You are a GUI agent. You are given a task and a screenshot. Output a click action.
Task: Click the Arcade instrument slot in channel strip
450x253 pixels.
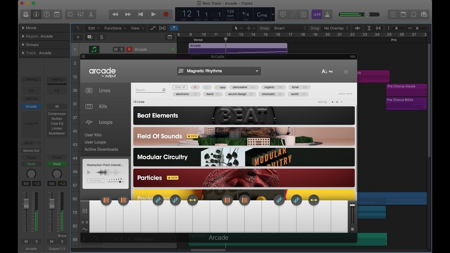point(31,106)
